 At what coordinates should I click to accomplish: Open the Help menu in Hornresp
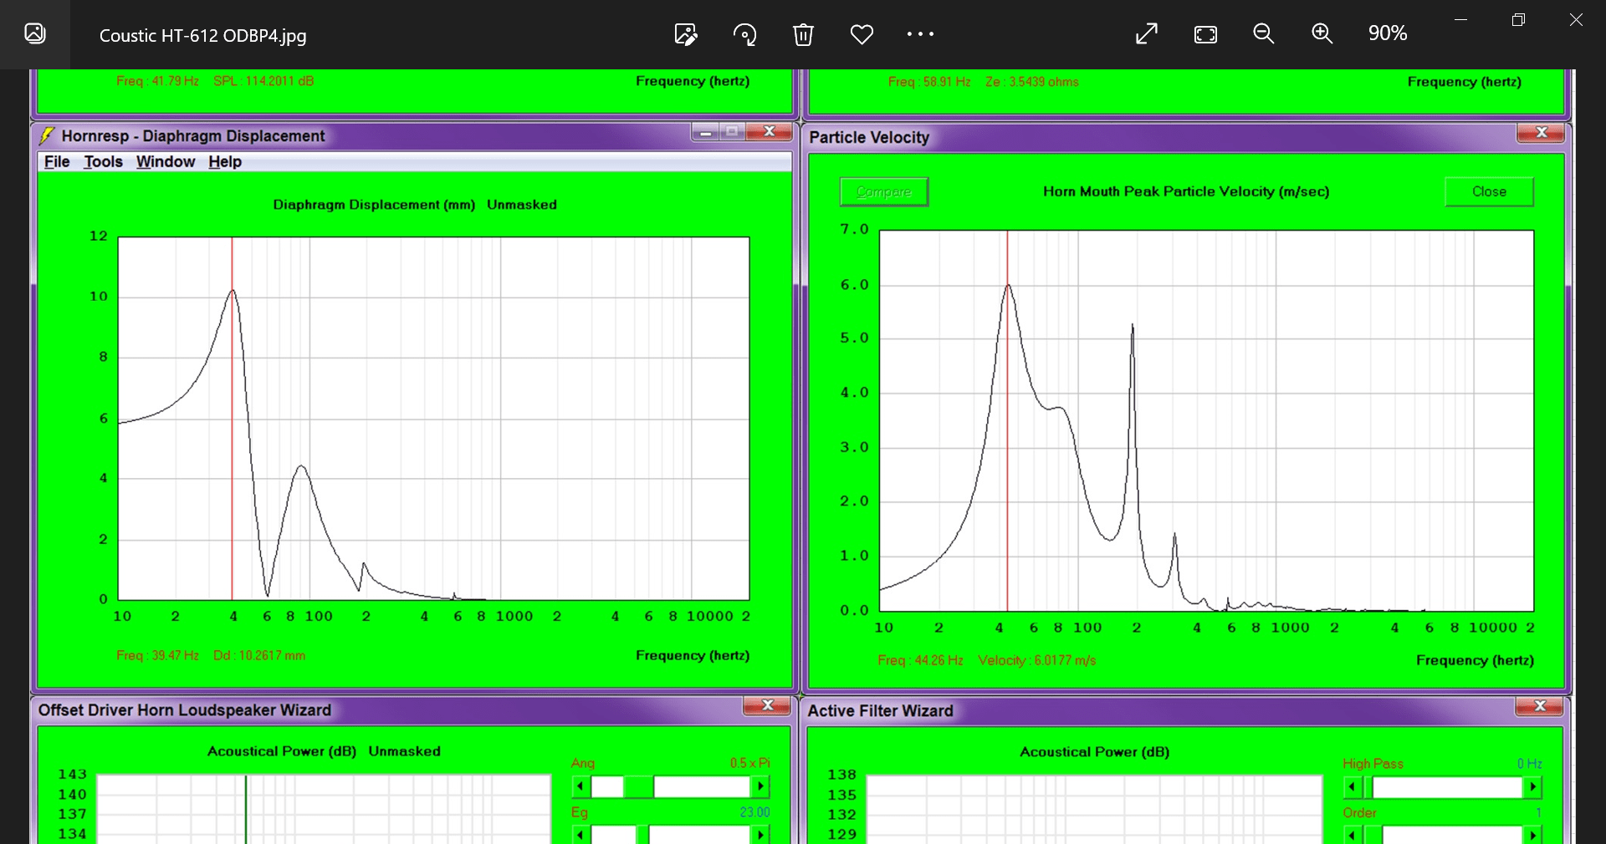point(225,161)
